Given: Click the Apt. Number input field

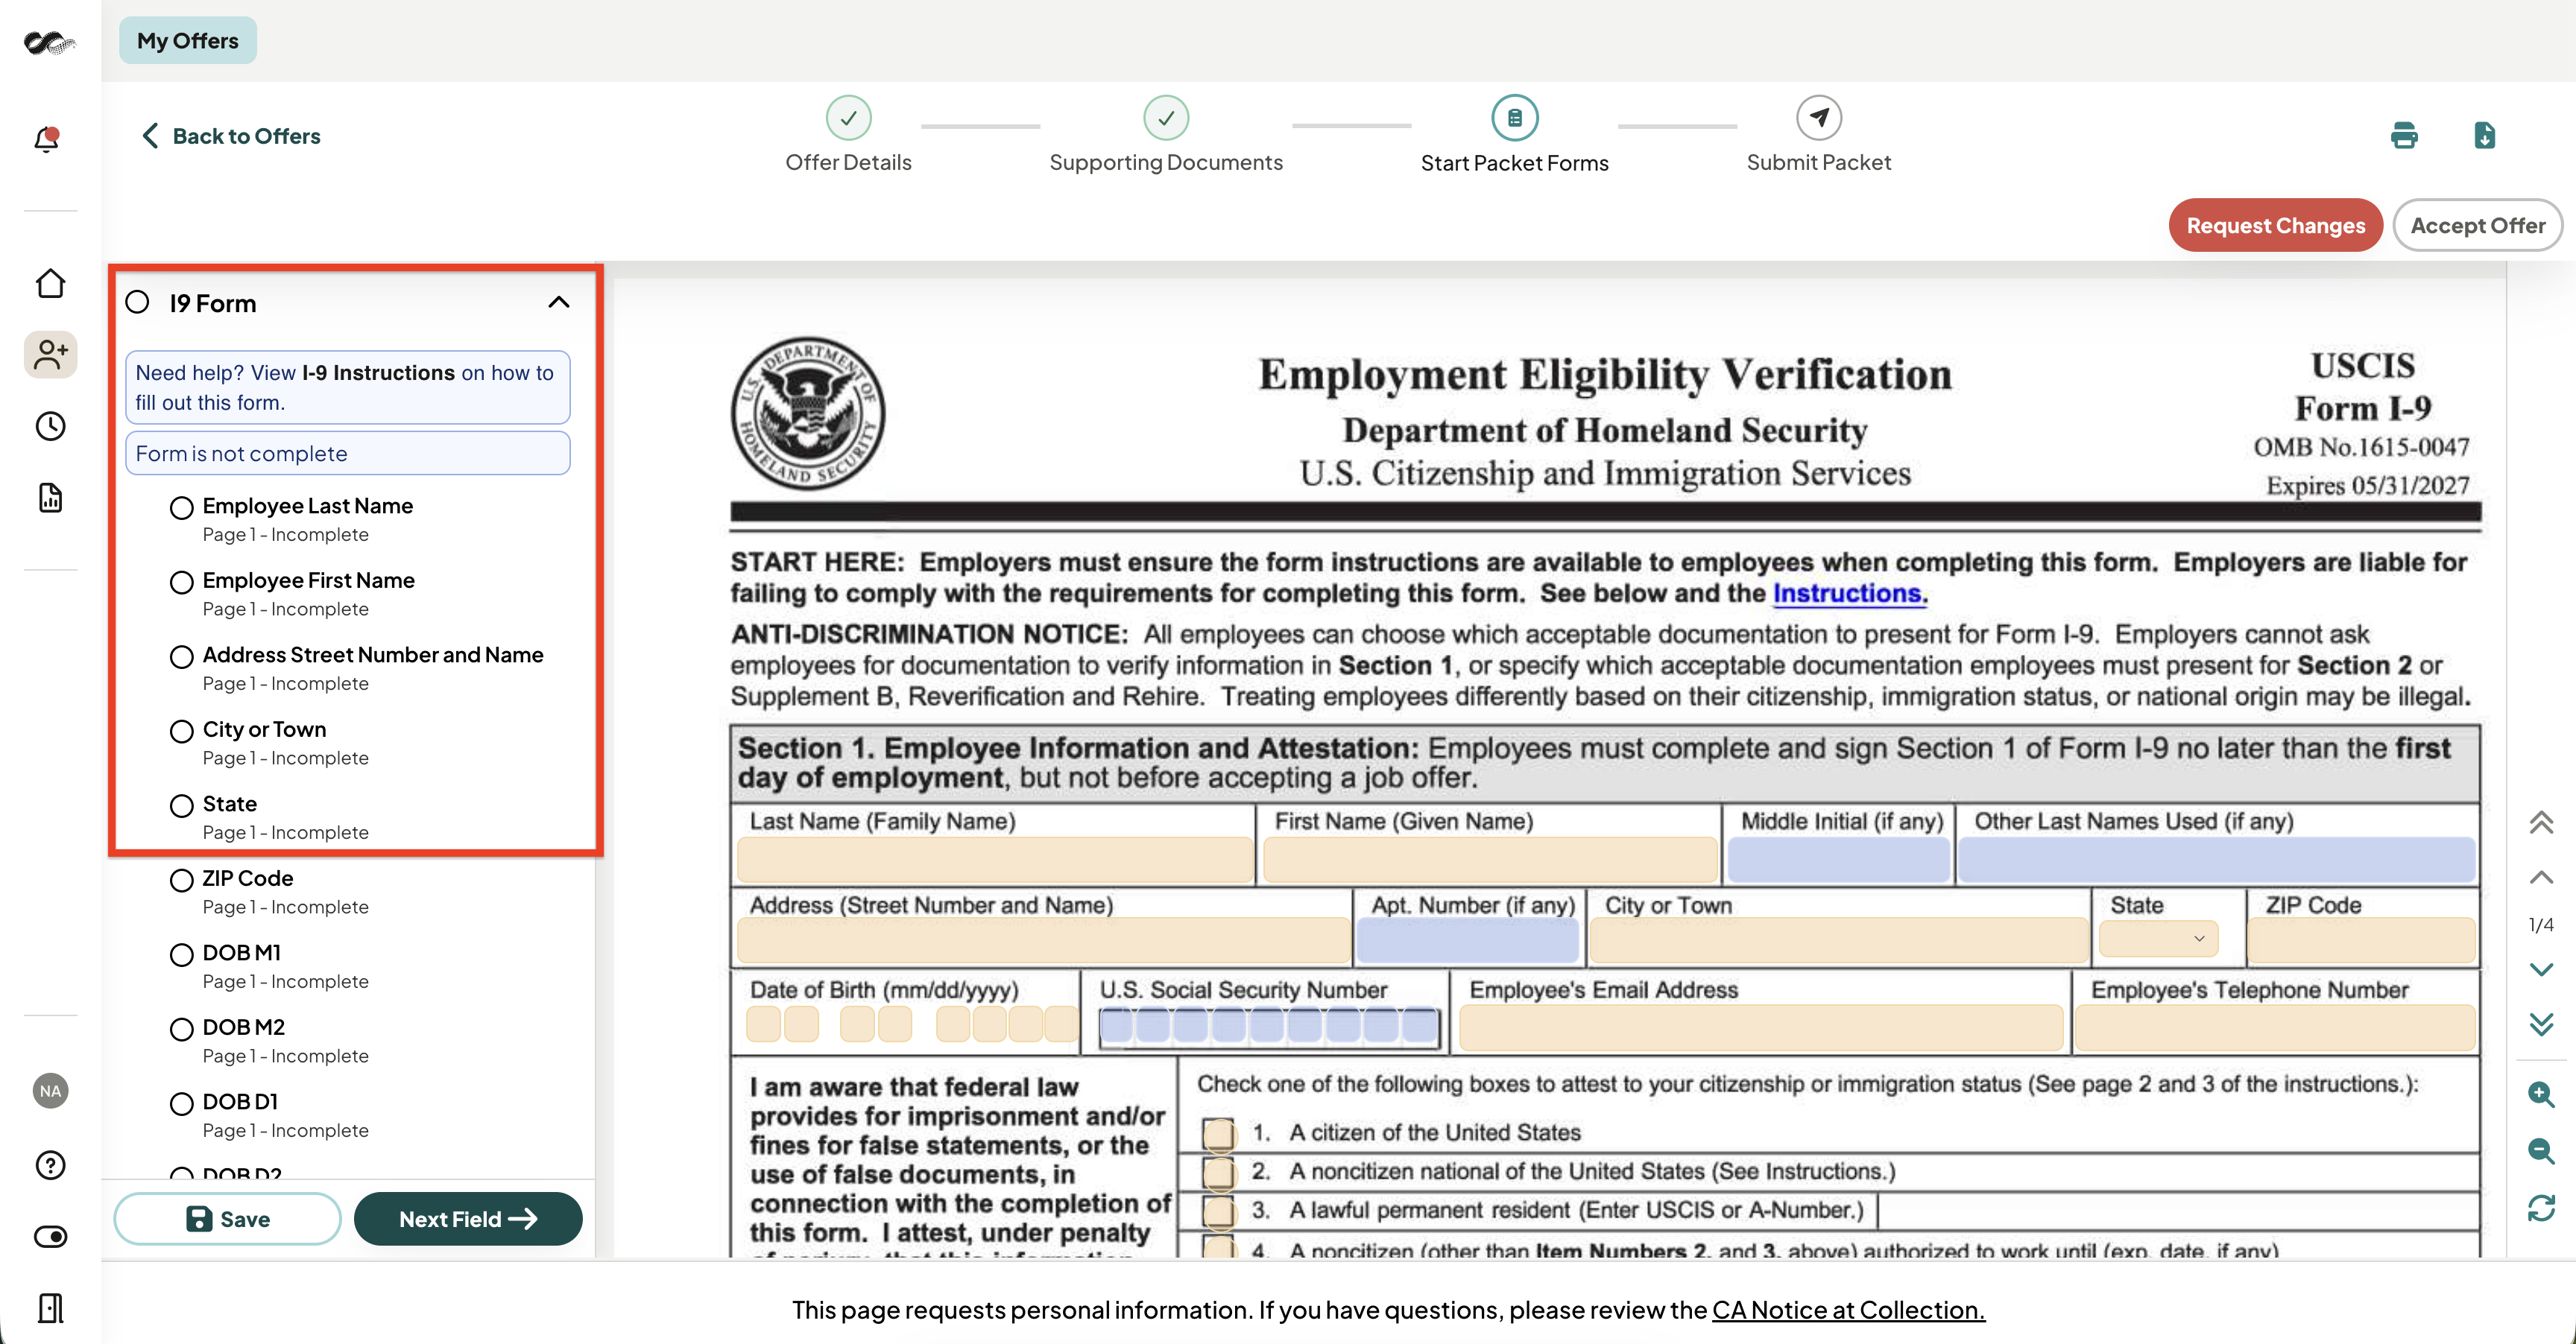Looking at the screenshot, I should [1468, 940].
